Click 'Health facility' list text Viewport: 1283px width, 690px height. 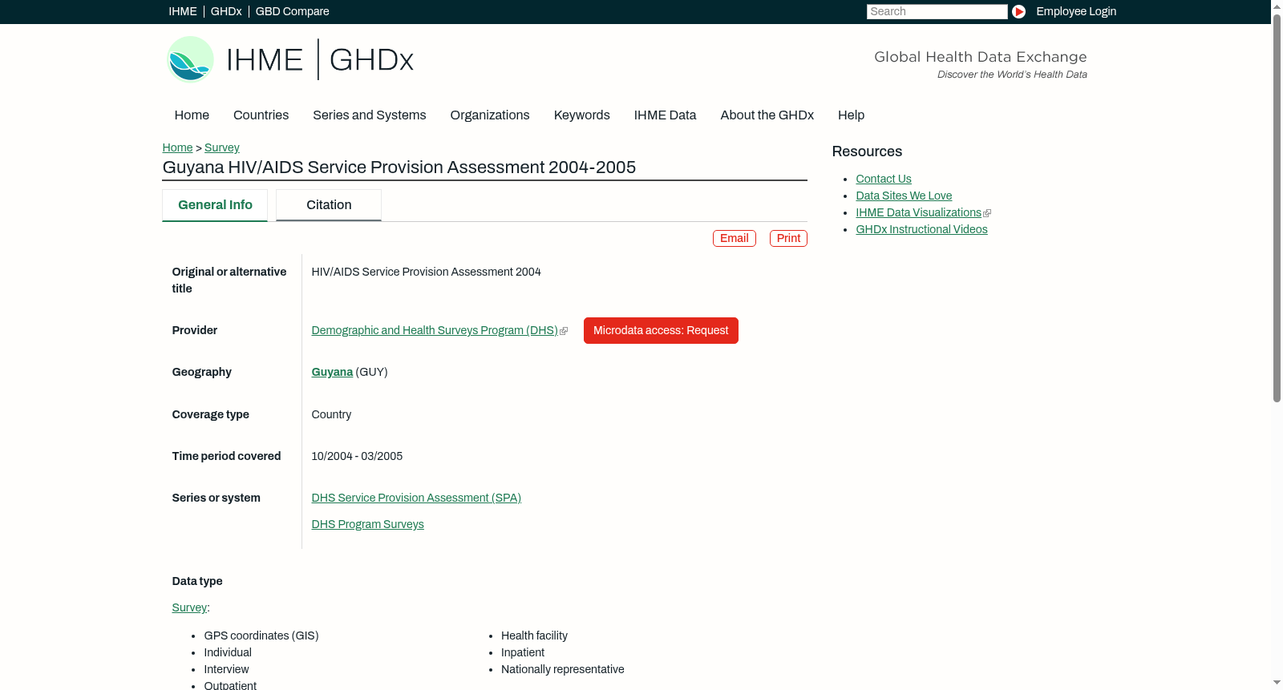(534, 636)
